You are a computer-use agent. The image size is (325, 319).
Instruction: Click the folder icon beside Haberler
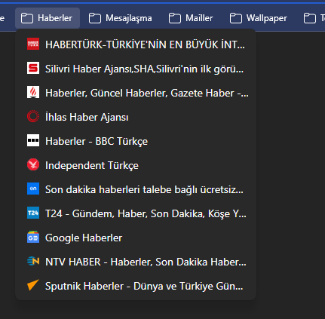click(27, 18)
